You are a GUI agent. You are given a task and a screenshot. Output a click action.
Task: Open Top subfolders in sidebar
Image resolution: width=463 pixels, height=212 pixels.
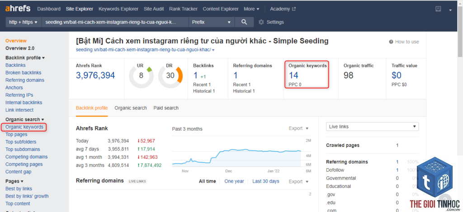21,142
